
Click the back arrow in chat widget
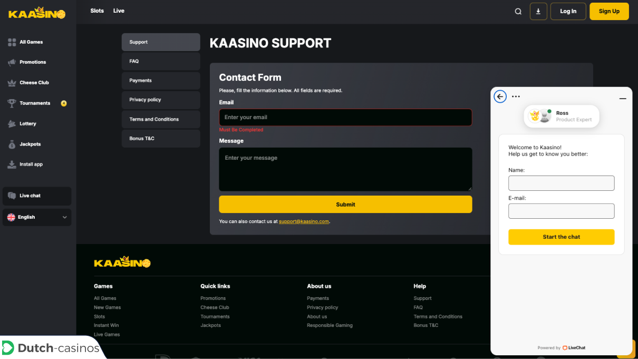[500, 96]
